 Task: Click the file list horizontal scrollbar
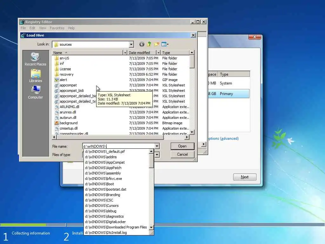(x=110, y=137)
